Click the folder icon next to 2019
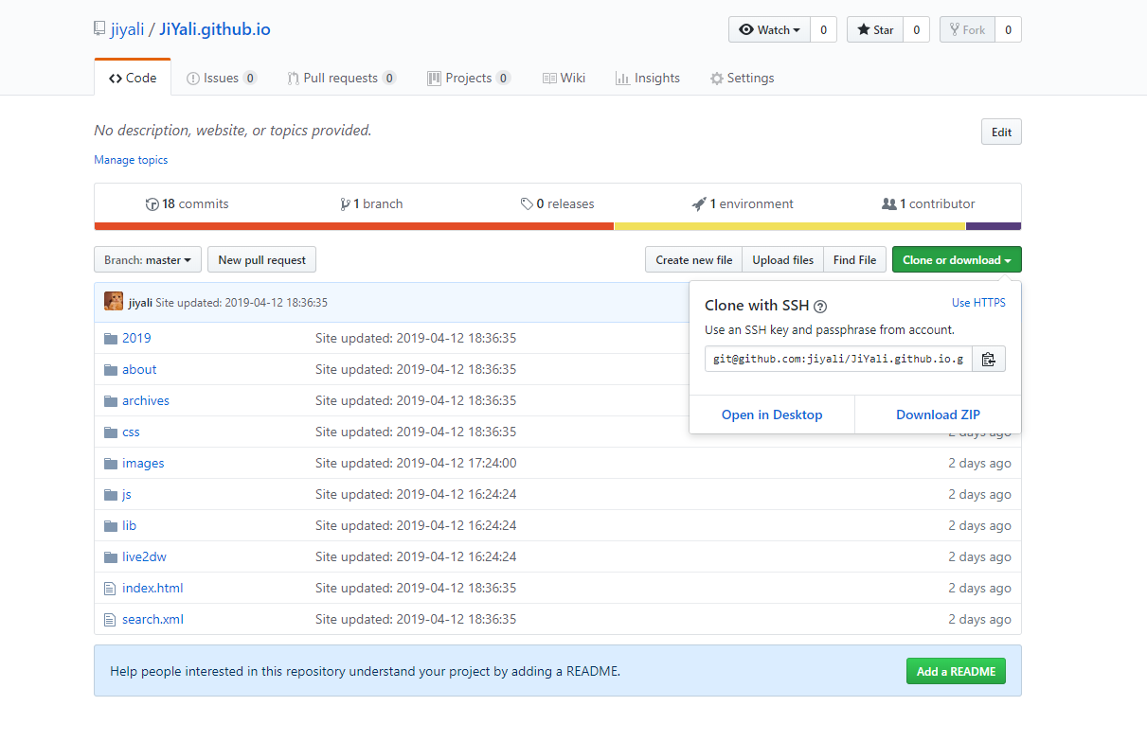The image size is (1147, 741). (110, 338)
